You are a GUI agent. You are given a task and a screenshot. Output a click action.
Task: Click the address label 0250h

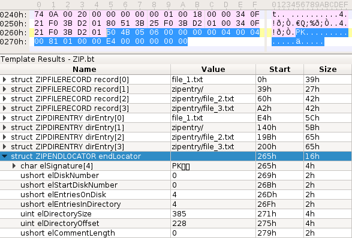tap(13, 23)
